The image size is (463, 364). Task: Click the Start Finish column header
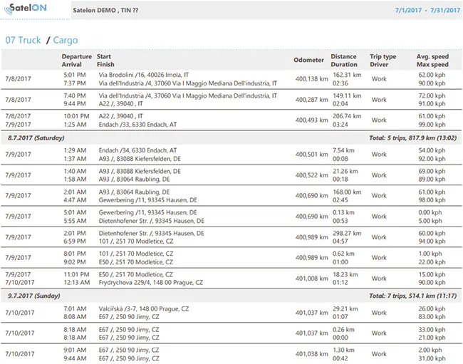pyautogui.click(x=105, y=61)
